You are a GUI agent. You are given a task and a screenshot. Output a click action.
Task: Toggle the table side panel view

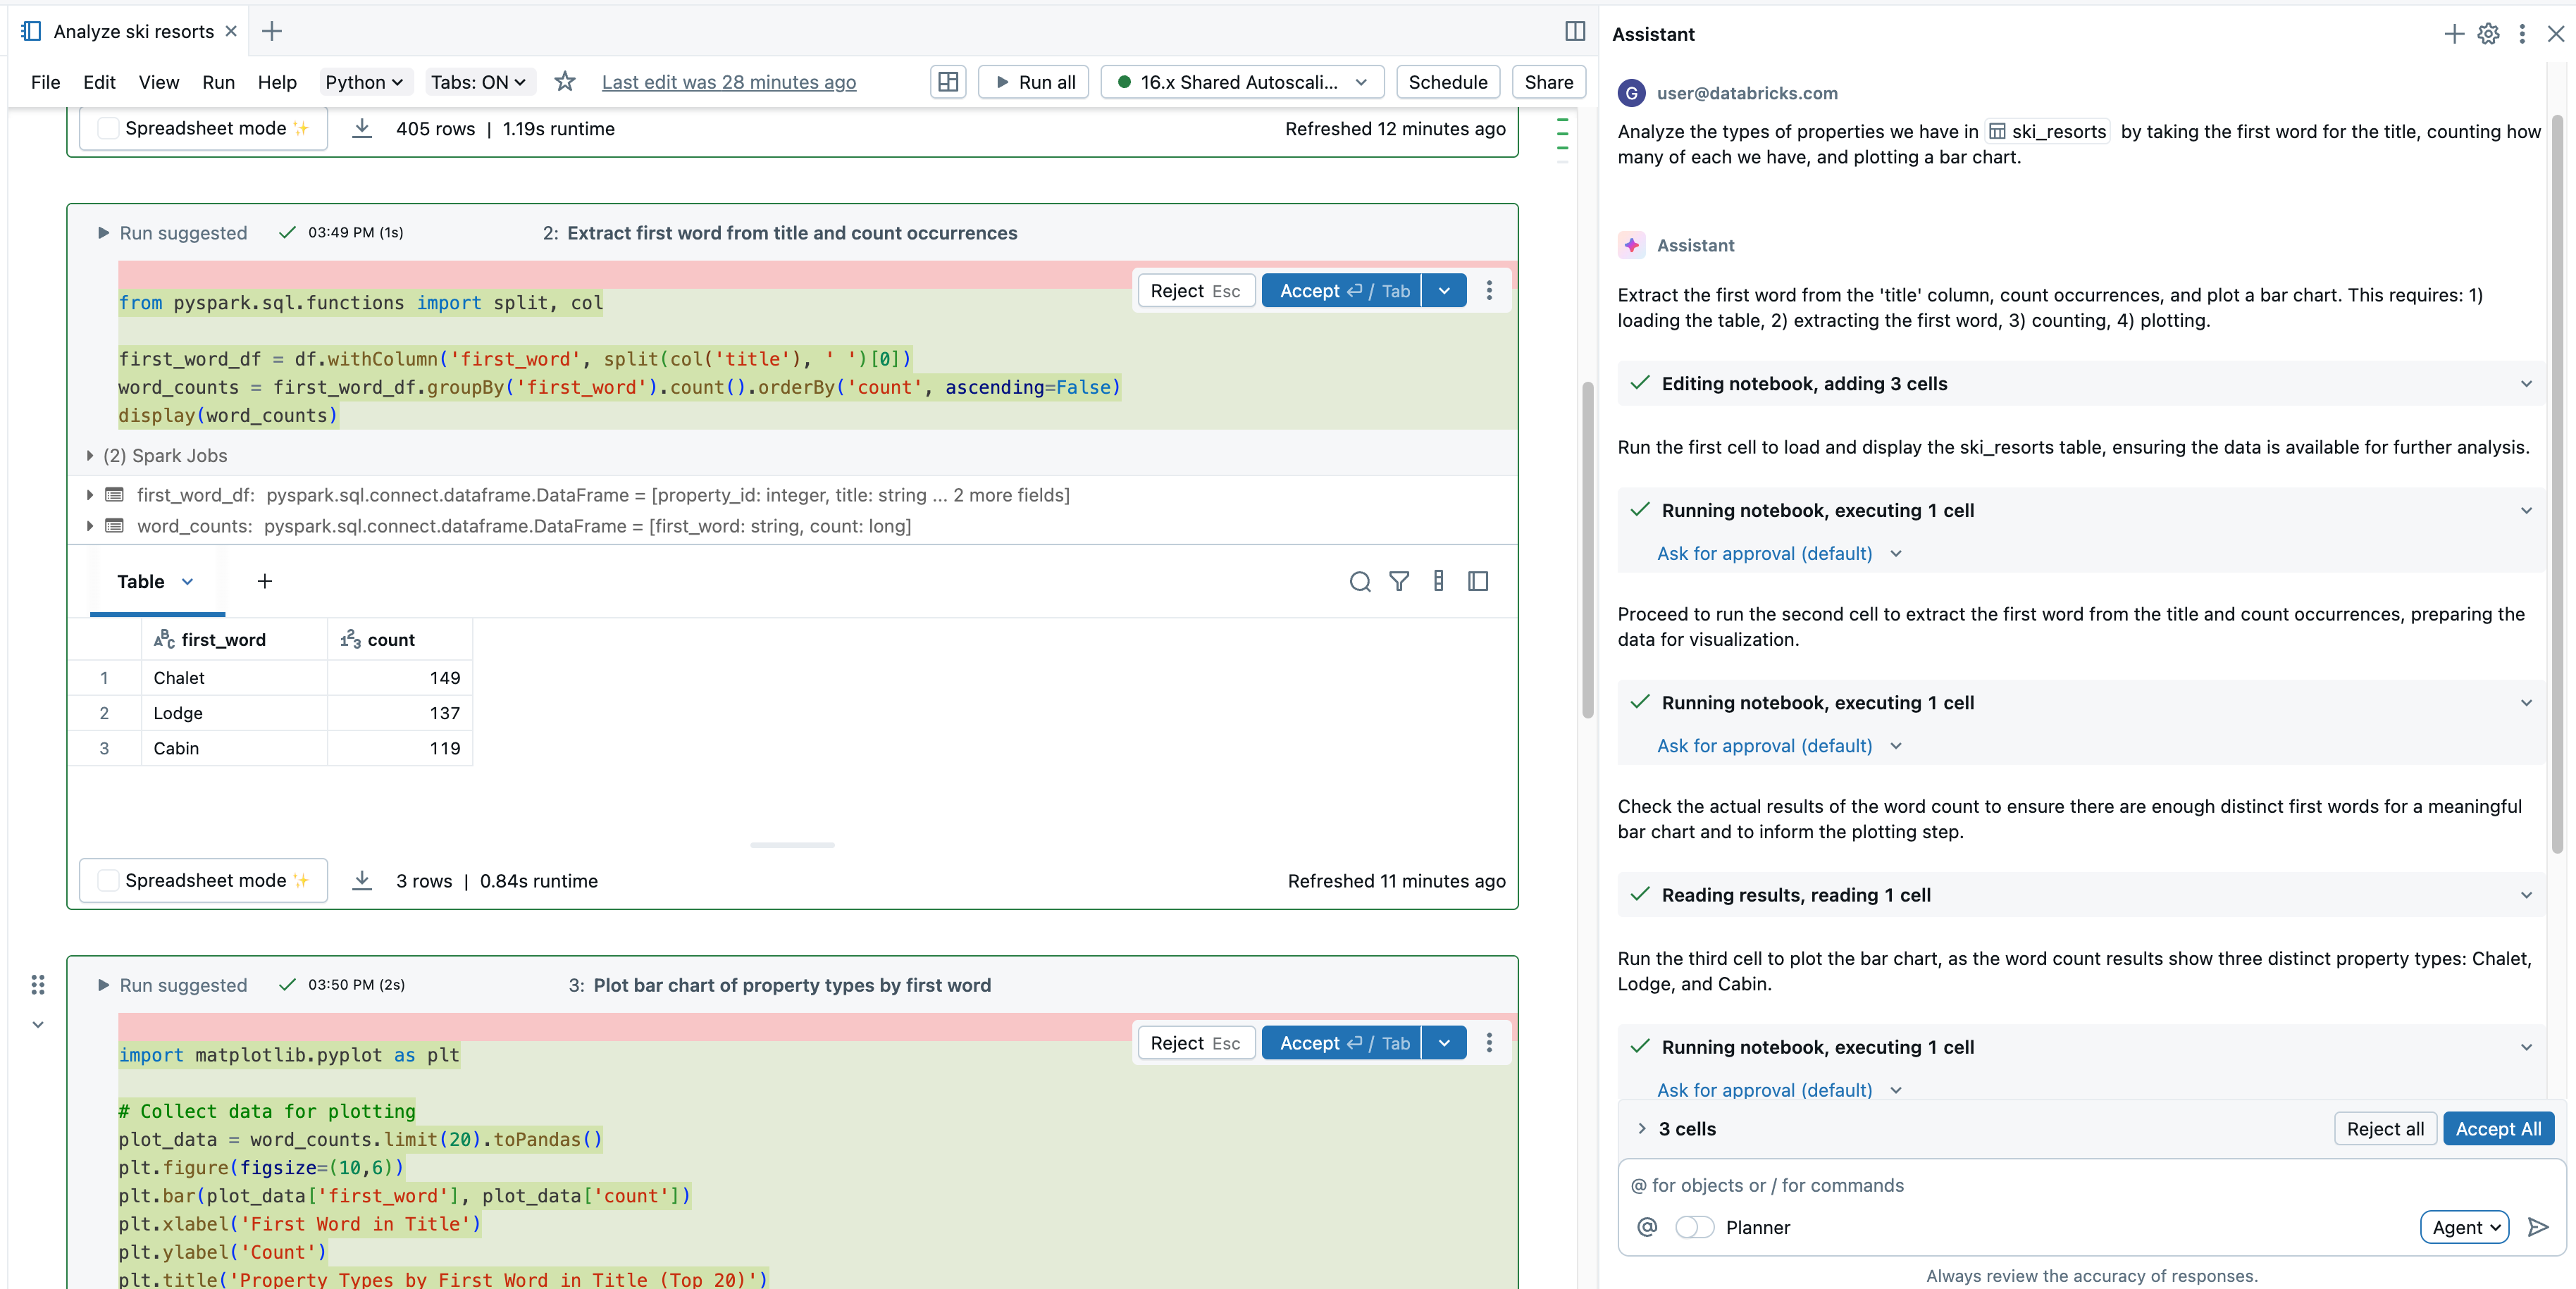(x=1478, y=581)
